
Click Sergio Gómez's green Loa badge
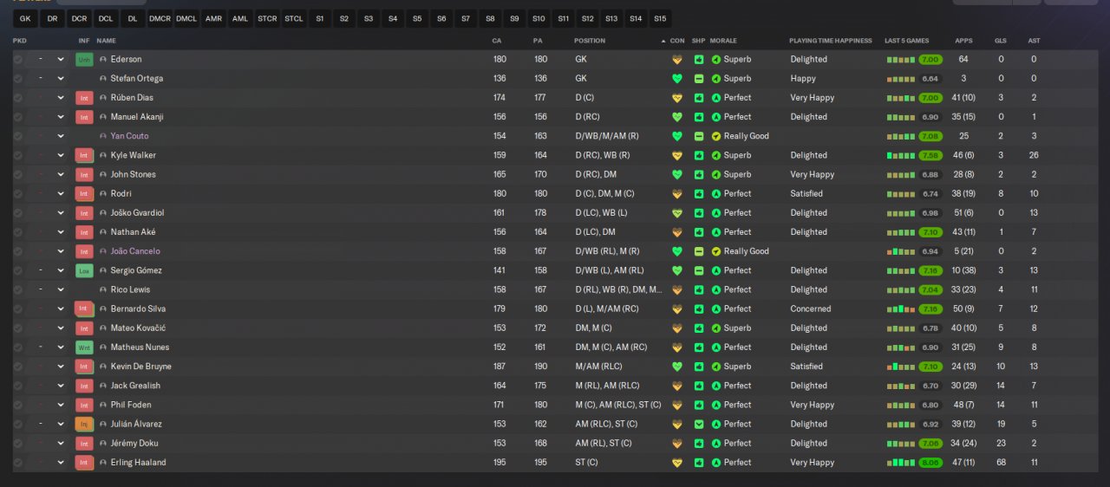tap(84, 270)
